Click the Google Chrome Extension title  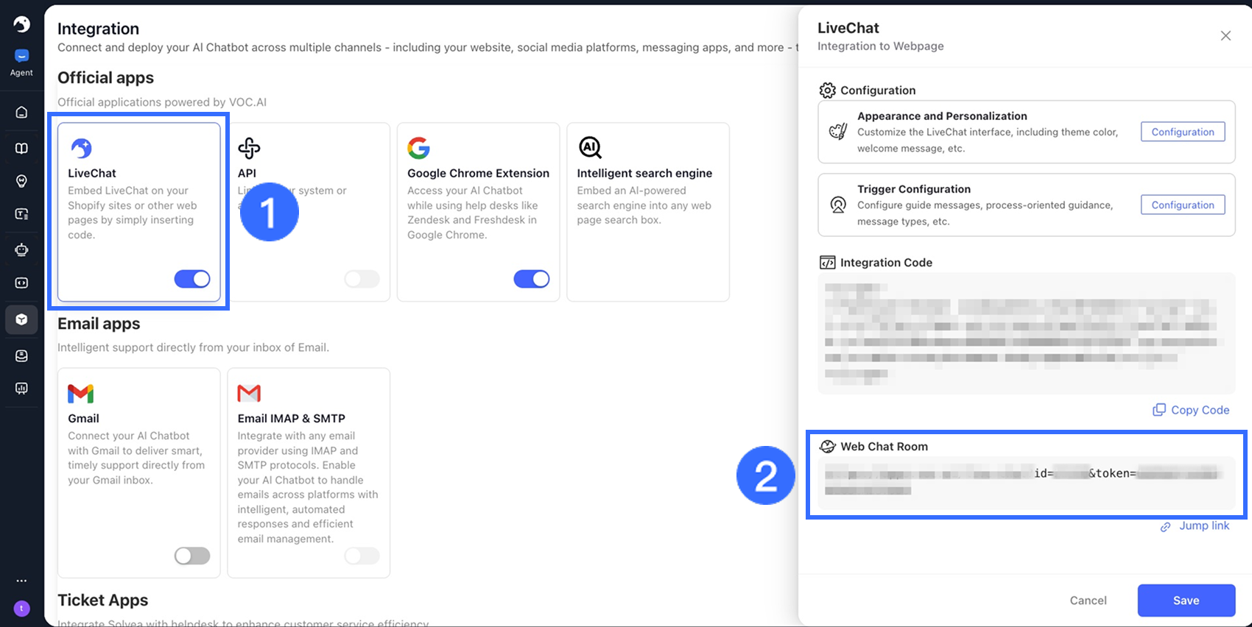pos(478,173)
